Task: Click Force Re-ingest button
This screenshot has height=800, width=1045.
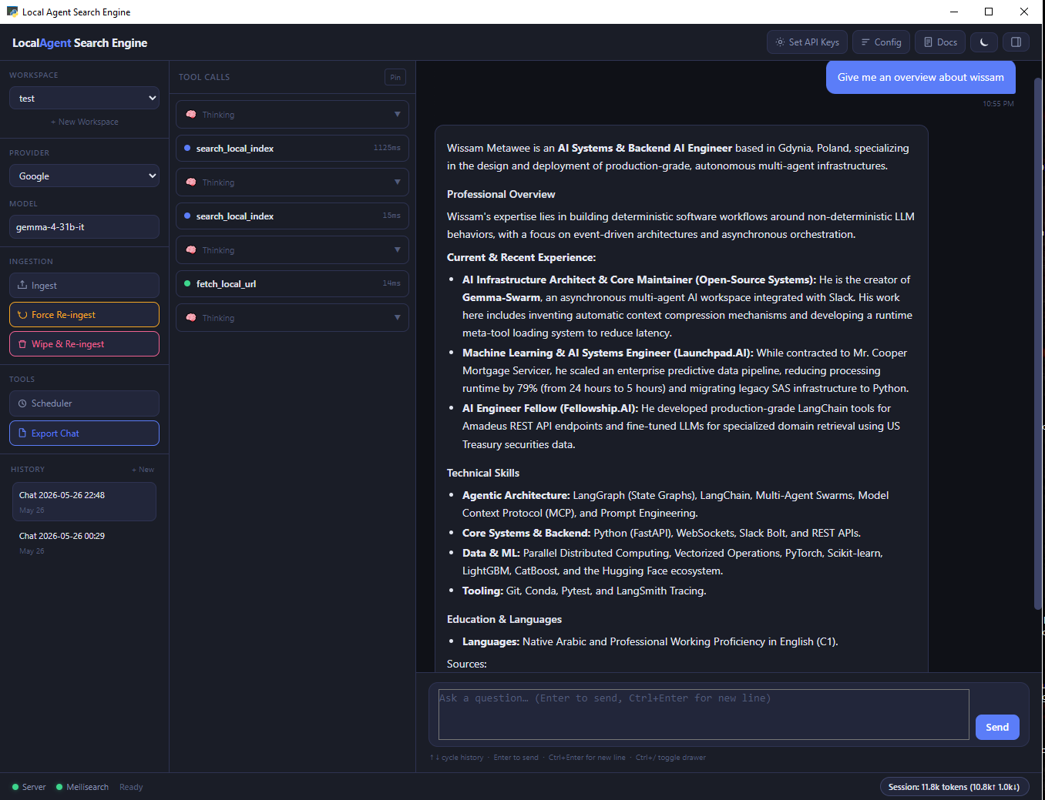Action: (85, 314)
